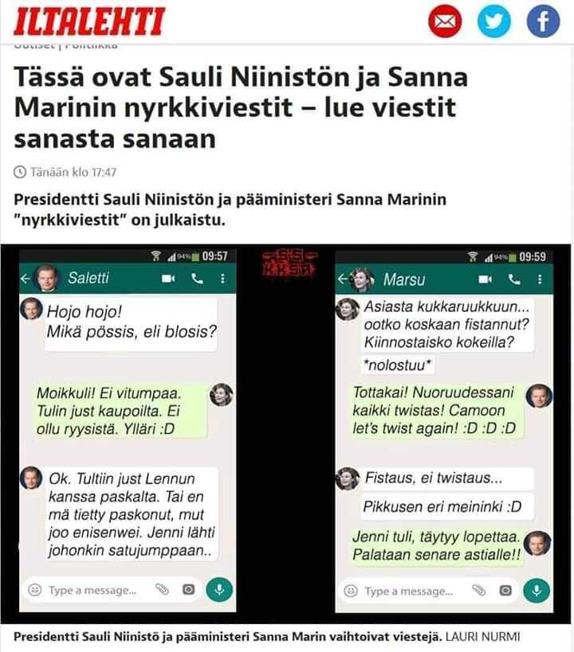Open Iltalehti logo homepage
574x652 pixels.
[89, 21]
